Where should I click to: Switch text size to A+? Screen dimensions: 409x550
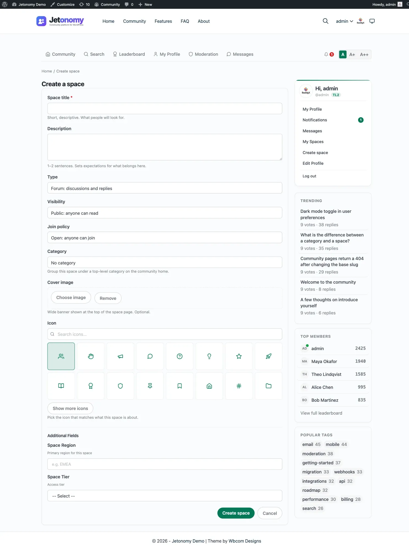pos(352,54)
